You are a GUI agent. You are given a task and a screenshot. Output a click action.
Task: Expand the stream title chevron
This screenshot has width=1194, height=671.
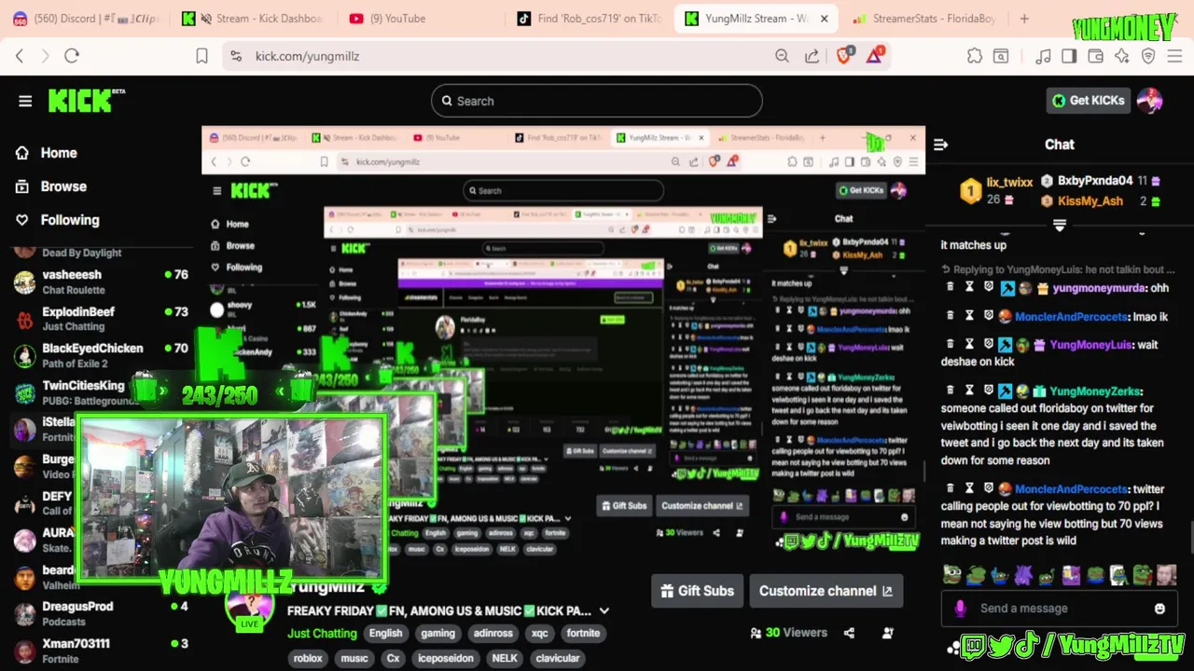[x=604, y=611]
